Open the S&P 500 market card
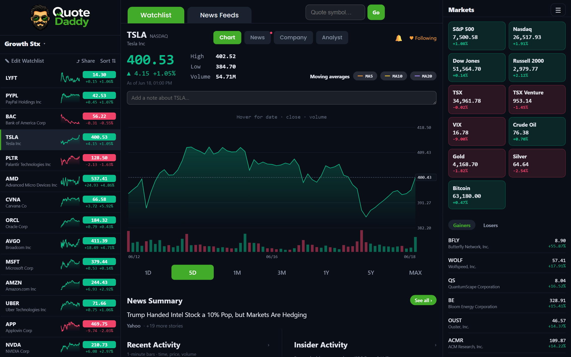This screenshot has height=357, width=571. coord(477,36)
